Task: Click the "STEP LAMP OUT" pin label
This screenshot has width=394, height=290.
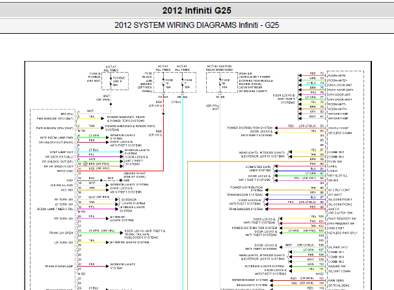Action: (62, 152)
